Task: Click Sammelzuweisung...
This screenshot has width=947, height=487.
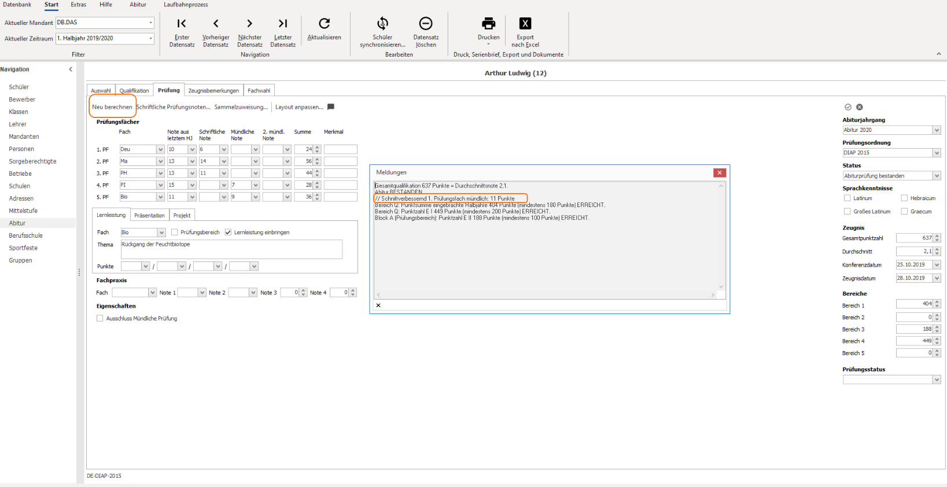Action: click(241, 107)
